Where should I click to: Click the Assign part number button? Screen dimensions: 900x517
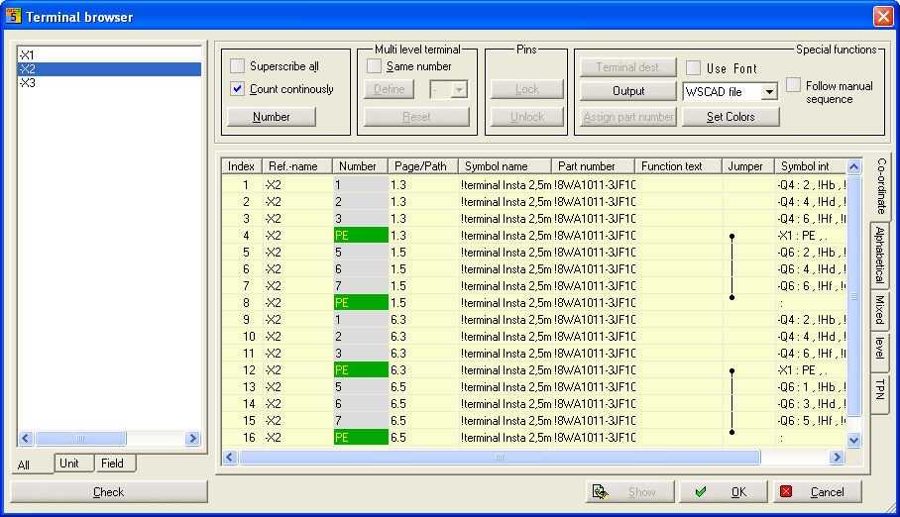(628, 117)
